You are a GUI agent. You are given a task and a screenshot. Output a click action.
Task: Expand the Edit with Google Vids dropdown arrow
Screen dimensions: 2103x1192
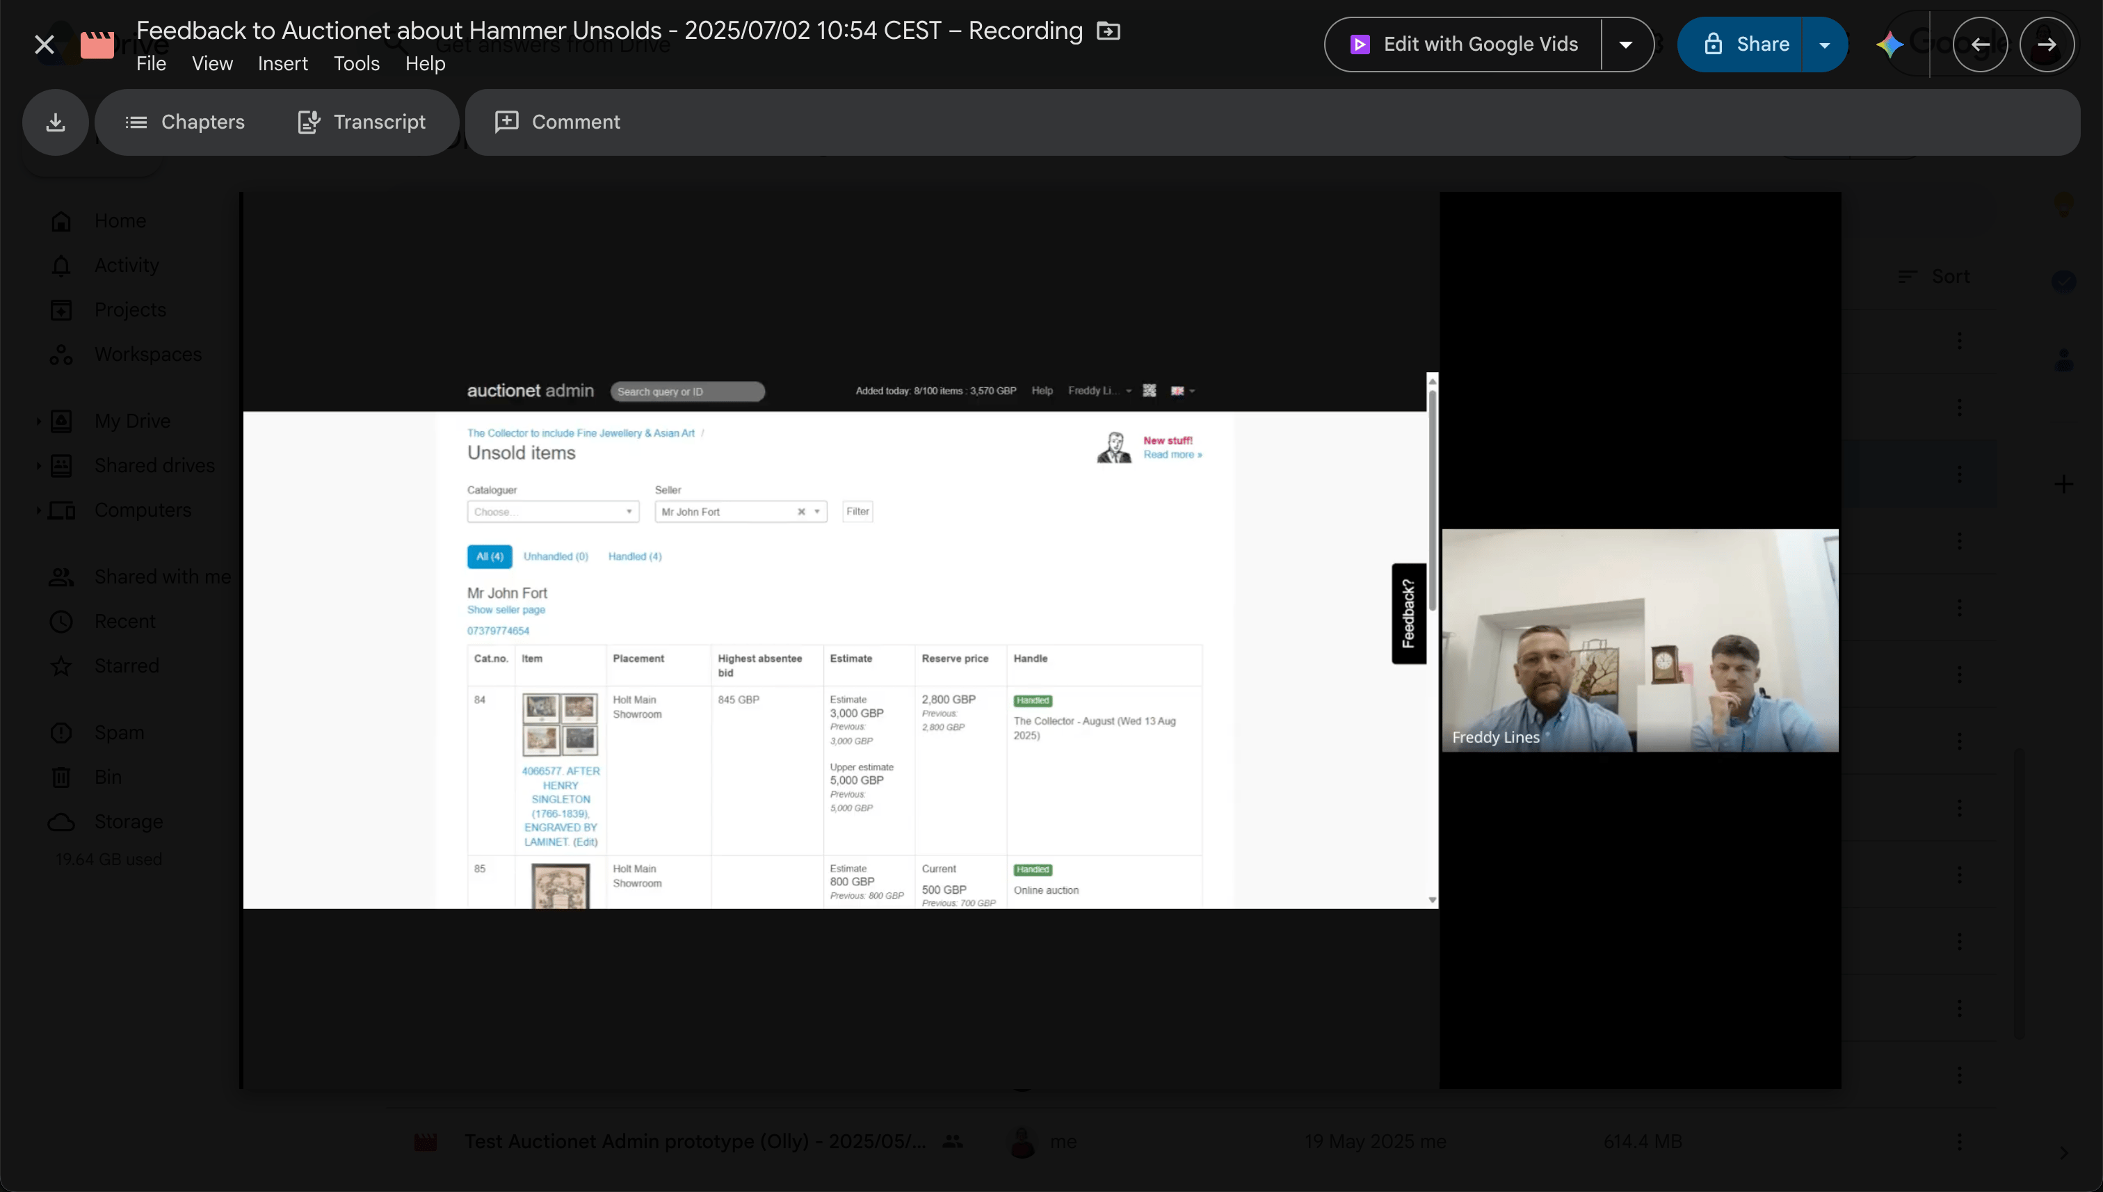(x=1626, y=45)
